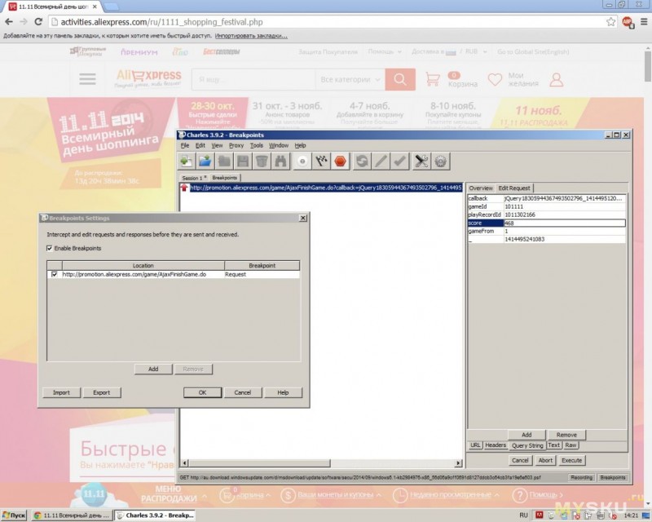Image resolution: width=652 pixels, height=522 pixels.
Task: Click the Windows 'Пуск' Start button
Action: [x=14, y=515]
